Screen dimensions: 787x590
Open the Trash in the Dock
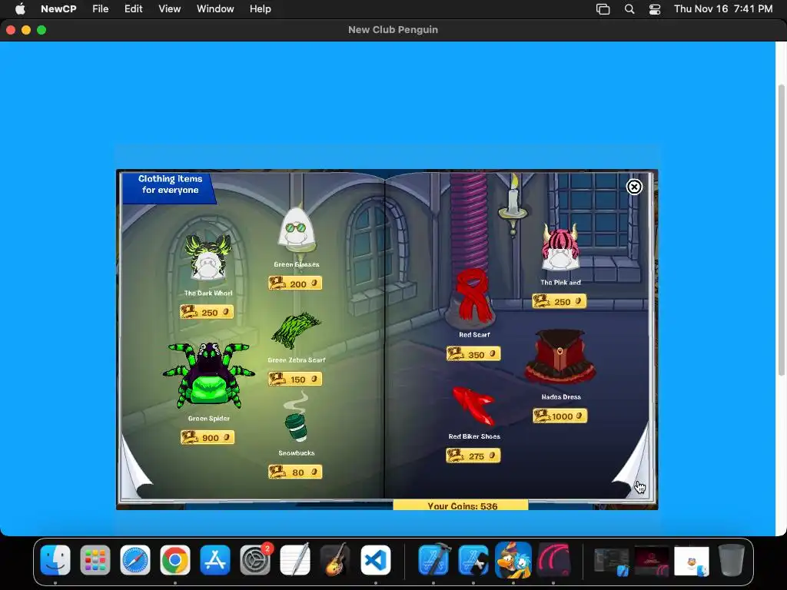click(x=732, y=559)
